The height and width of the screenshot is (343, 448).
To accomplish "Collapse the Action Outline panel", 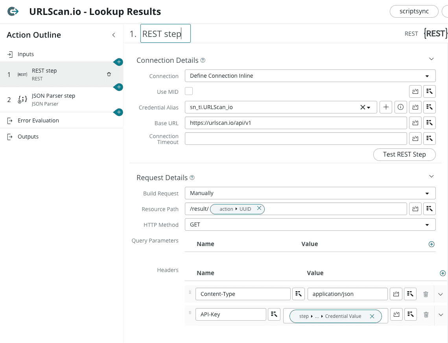I will click(x=114, y=35).
